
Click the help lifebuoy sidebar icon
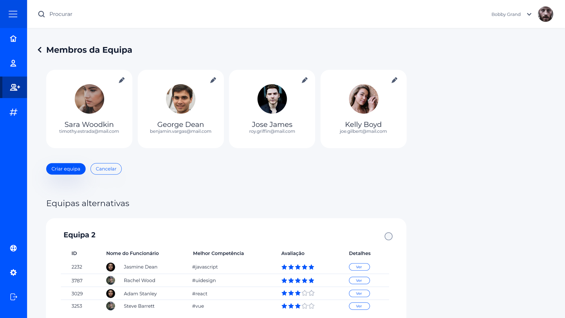pyautogui.click(x=13, y=248)
